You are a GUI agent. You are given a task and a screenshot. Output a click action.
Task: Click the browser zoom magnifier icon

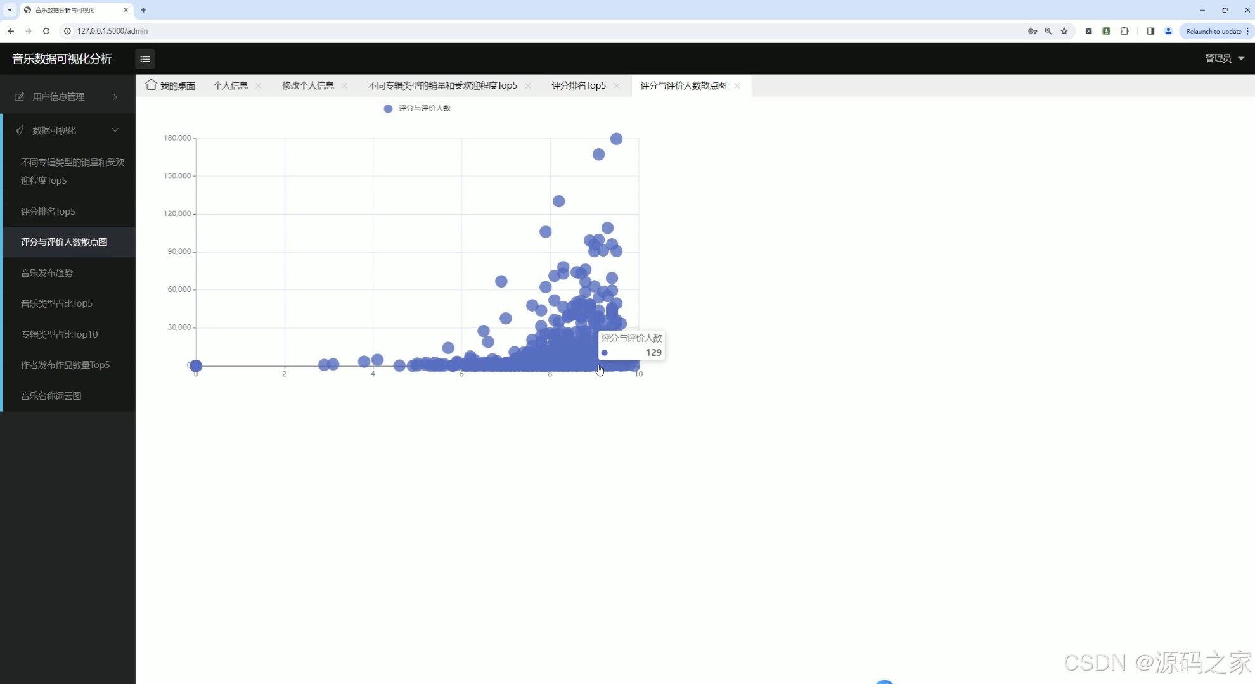[x=1048, y=31]
